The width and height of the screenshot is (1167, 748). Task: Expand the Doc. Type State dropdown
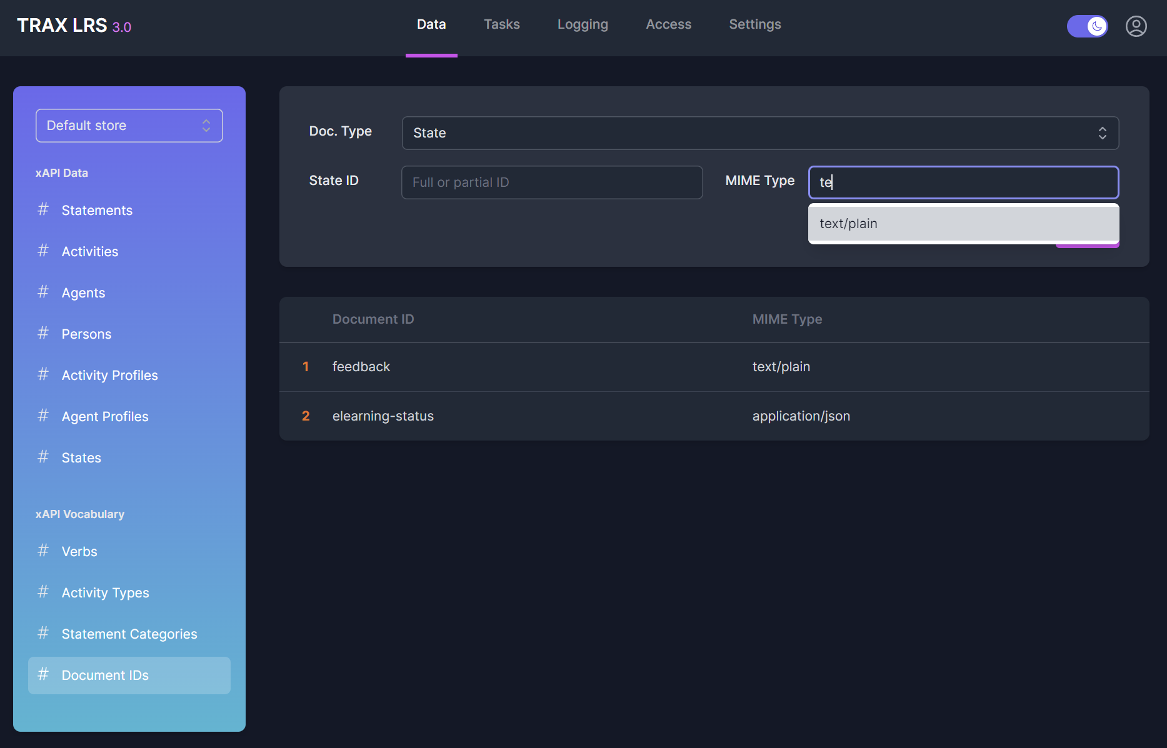[759, 133]
